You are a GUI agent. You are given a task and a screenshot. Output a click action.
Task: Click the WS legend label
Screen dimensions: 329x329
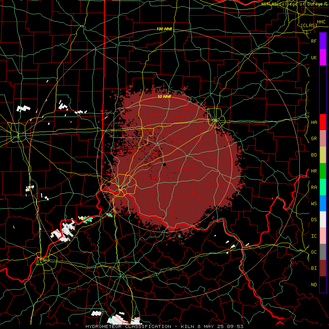314,203
